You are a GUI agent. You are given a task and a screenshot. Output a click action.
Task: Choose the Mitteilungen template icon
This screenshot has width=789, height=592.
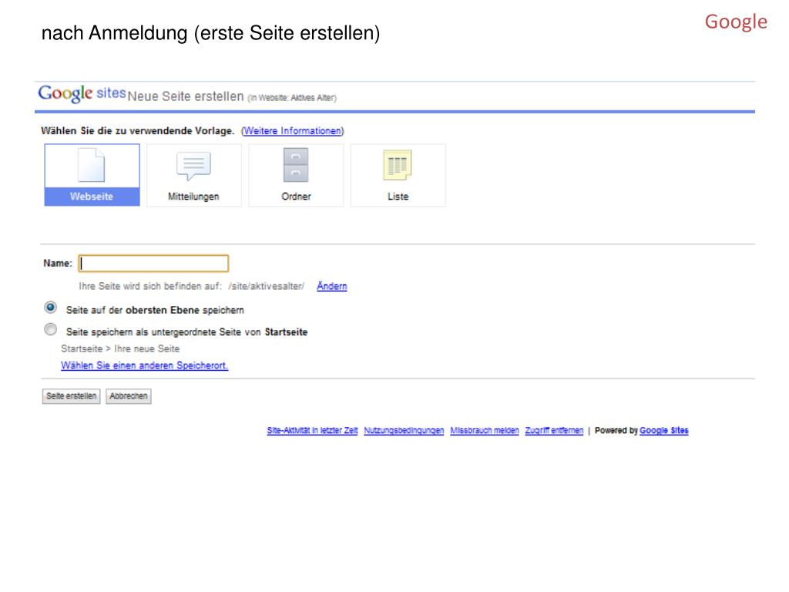[x=193, y=166]
